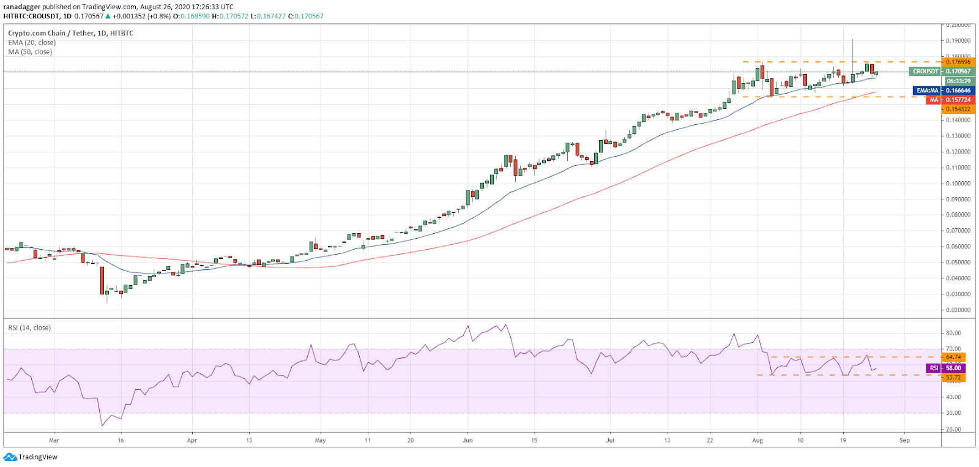Click the '10' date label after Aug
Screen dimensions: 979x467
[x=800, y=441]
